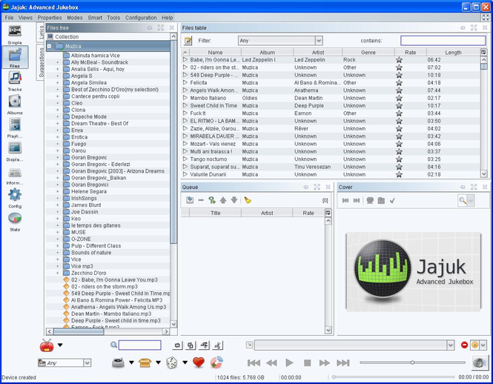Viewport: 493px width, 384px height.
Task: Open the Information perspective icon
Action: (15, 174)
